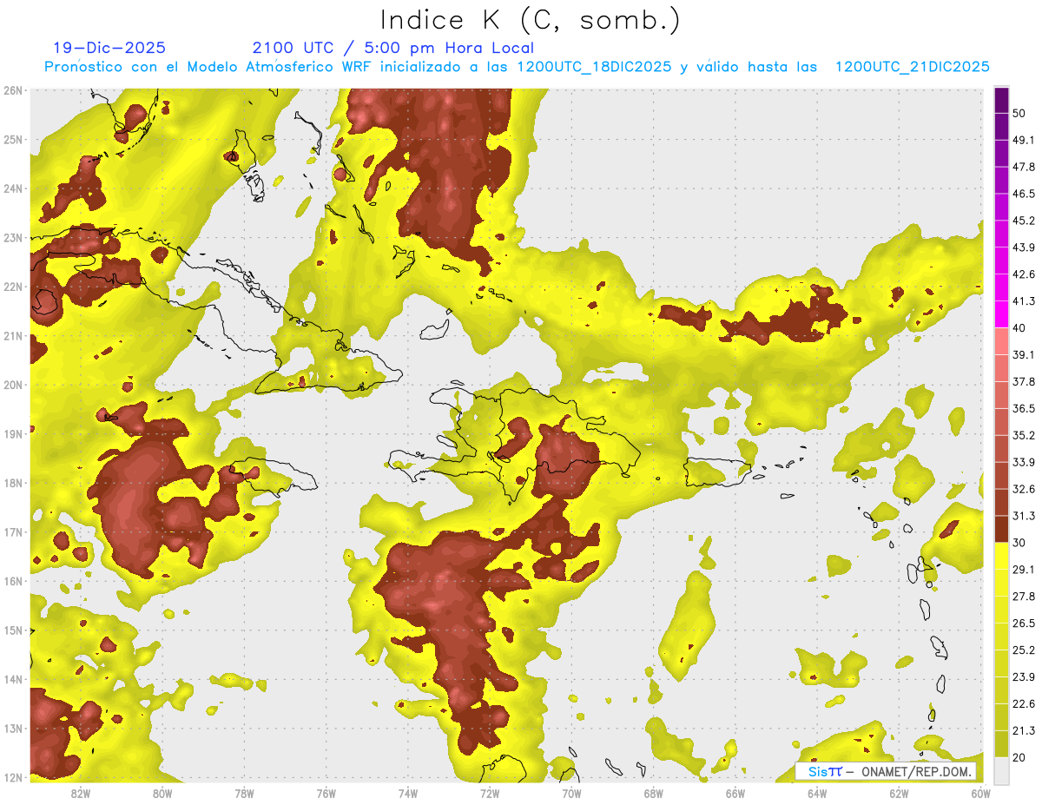Select the color scale value "41.3"
The width and height of the screenshot is (1042, 805).
(x=1024, y=301)
